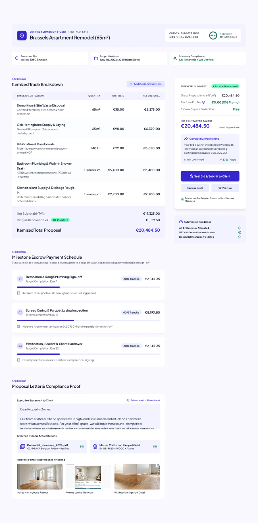Click the Ref #LQ-8842 reference text

click(79, 31)
